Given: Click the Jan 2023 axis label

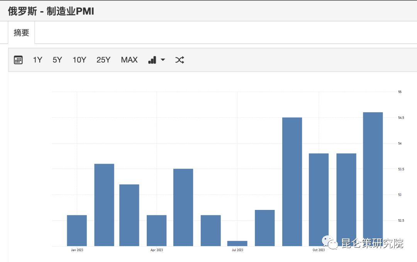Looking at the screenshot, I should [x=77, y=250].
